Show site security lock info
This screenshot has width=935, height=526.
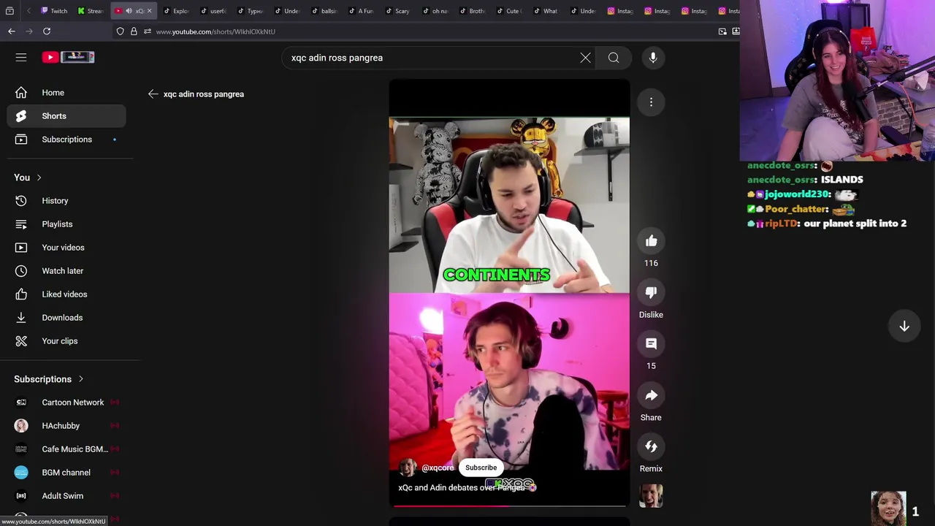[x=134, y=31]
